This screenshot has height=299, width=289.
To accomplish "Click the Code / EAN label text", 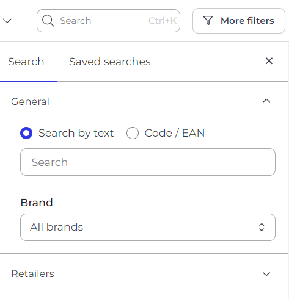I will point(175,133).
